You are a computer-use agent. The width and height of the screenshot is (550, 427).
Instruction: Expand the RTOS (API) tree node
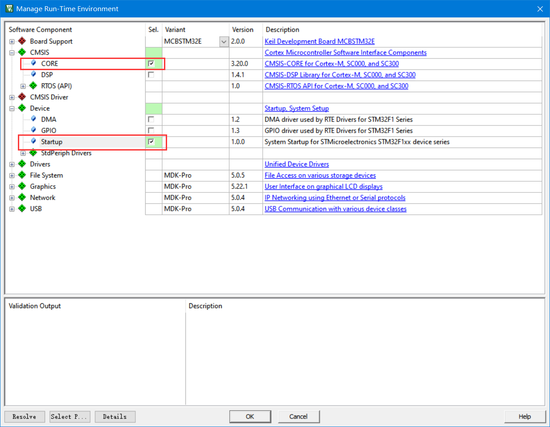click(23, 86)
